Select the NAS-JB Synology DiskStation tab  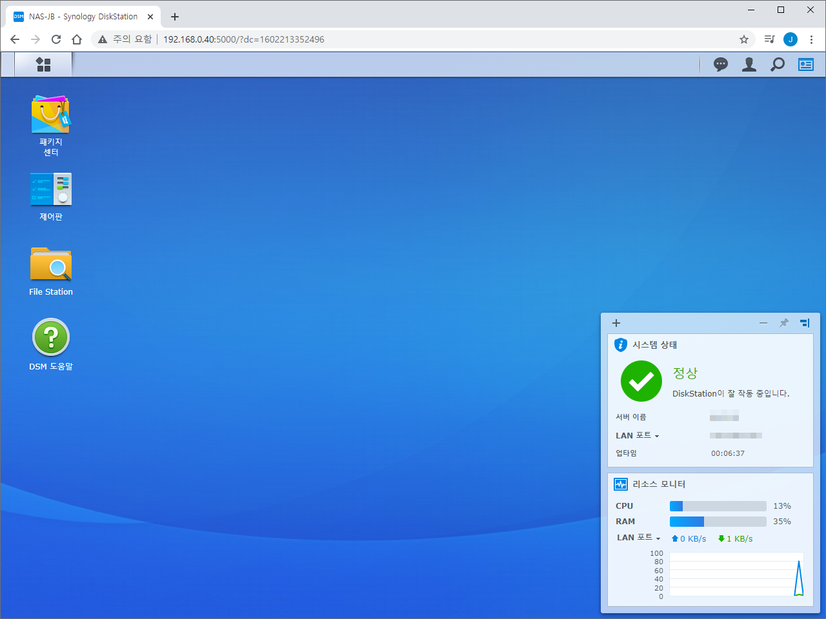pos(83,17)
